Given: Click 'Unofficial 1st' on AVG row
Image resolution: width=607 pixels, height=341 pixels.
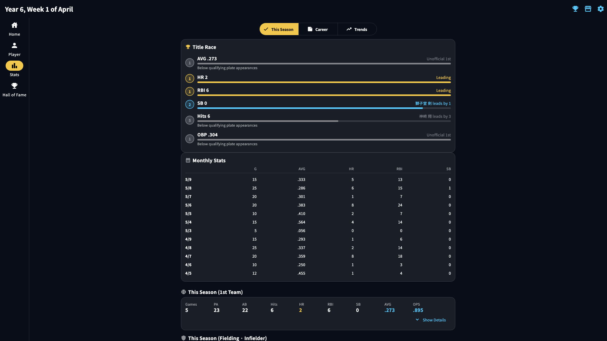Looking at the screenshot, I should point(438,59).
